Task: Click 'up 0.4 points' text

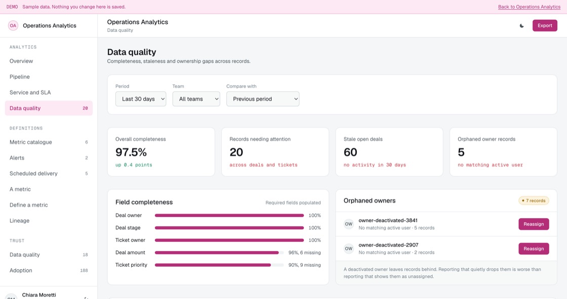Action: point(134,165)
